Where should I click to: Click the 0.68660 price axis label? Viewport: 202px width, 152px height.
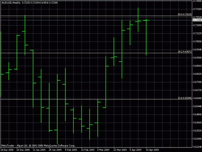point(197,66)
